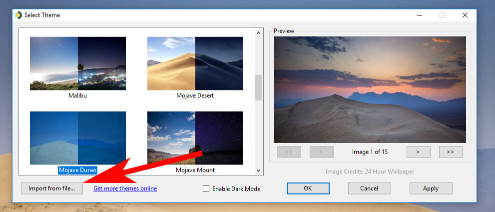Select the Malibu theme thumbnail
The height and width of the screenshot is (212, 495).
click(78, 63)
